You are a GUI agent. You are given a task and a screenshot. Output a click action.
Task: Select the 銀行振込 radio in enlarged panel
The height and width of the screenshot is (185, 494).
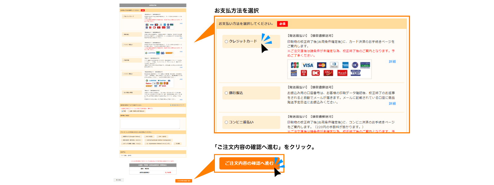(226, 93)
